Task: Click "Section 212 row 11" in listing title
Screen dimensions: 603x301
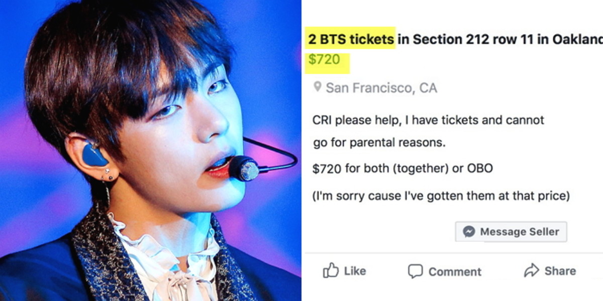Action: pyautogui.click(x=477, y=39)
